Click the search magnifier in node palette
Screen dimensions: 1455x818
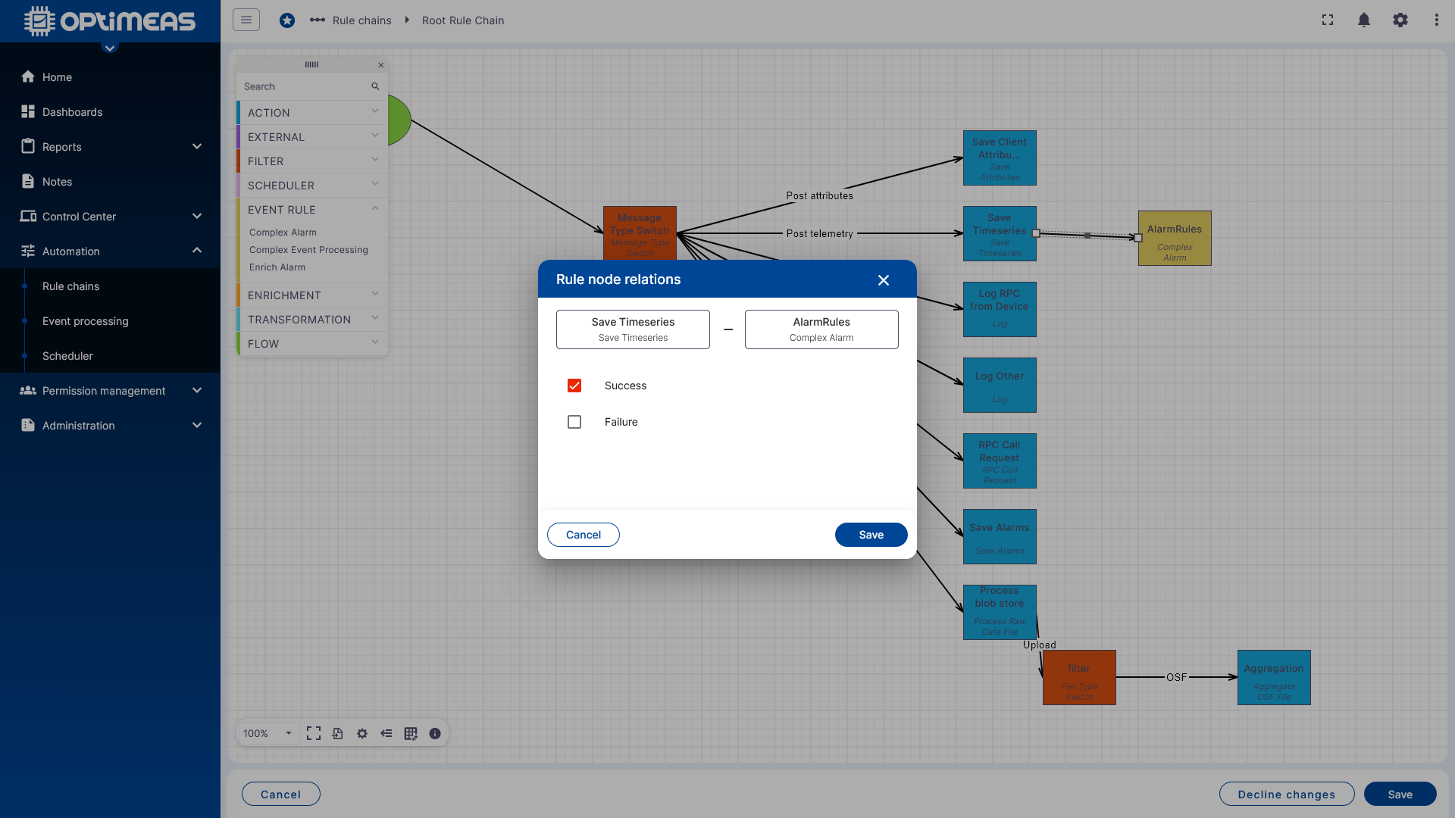[x=375, y=86]
